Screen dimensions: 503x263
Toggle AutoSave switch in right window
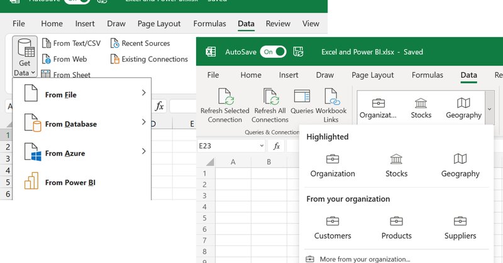(x=273, y=52)
